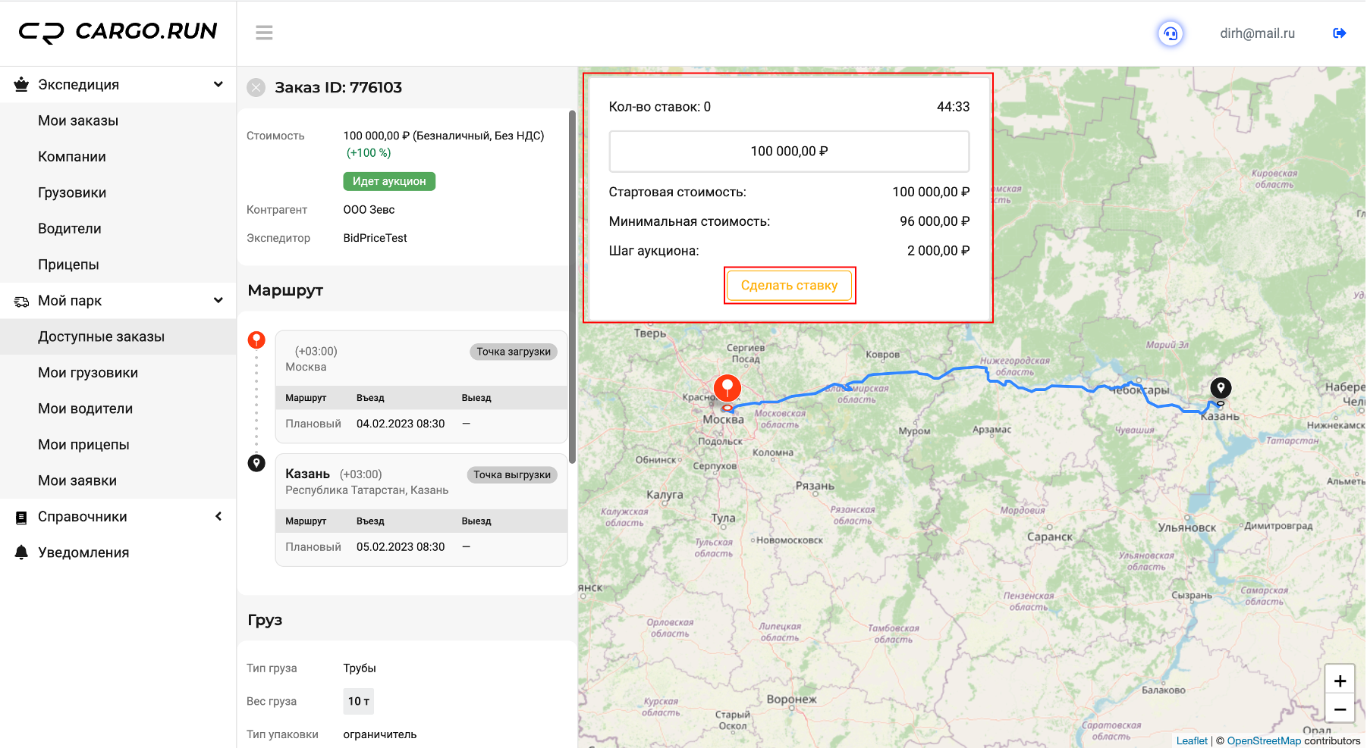This screenshot has width=1367, height=748.
Task: Open the Leaflet attribution link
Action: coord(1192,741)
